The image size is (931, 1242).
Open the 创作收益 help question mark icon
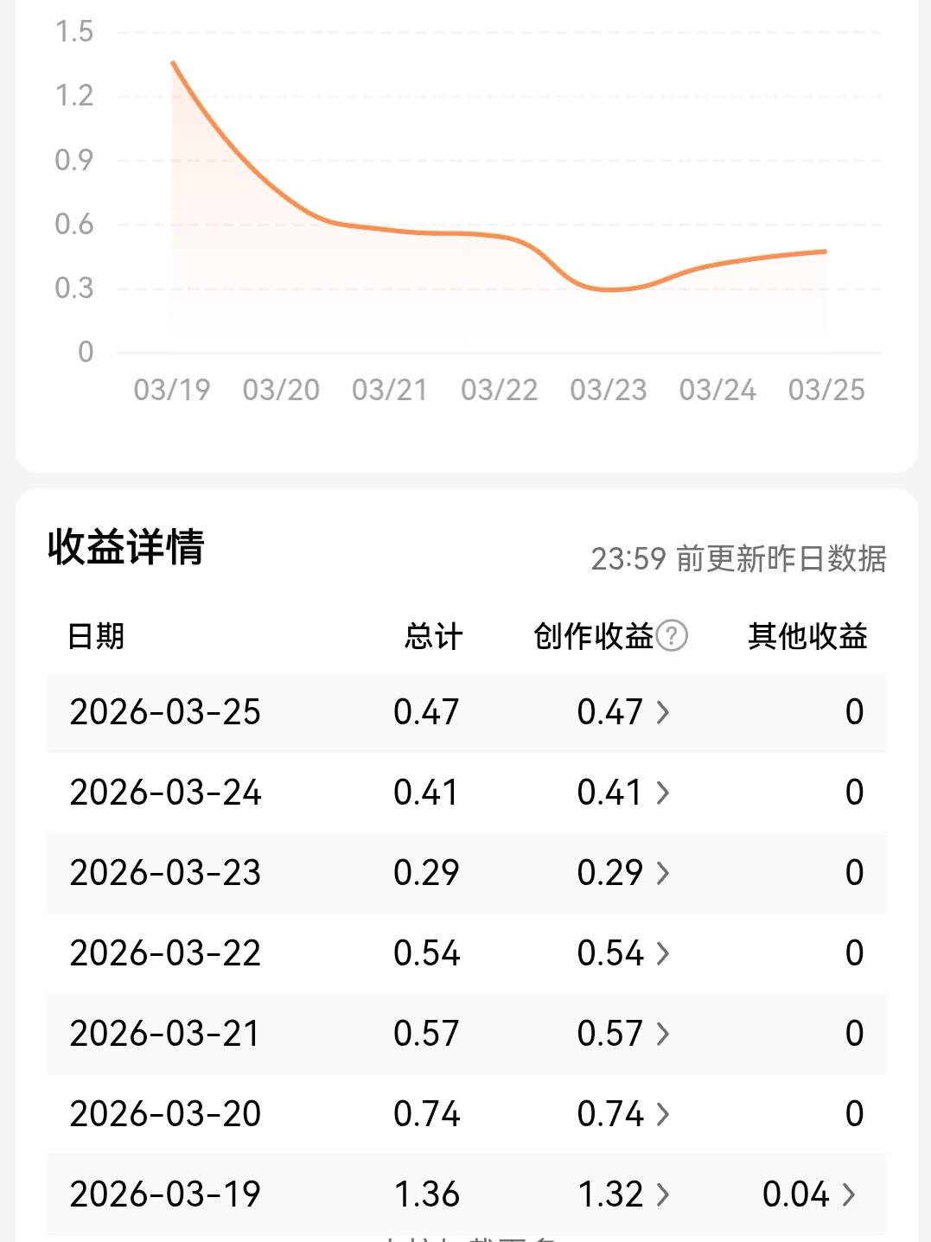pyautogui.click(x=670, y=635)
